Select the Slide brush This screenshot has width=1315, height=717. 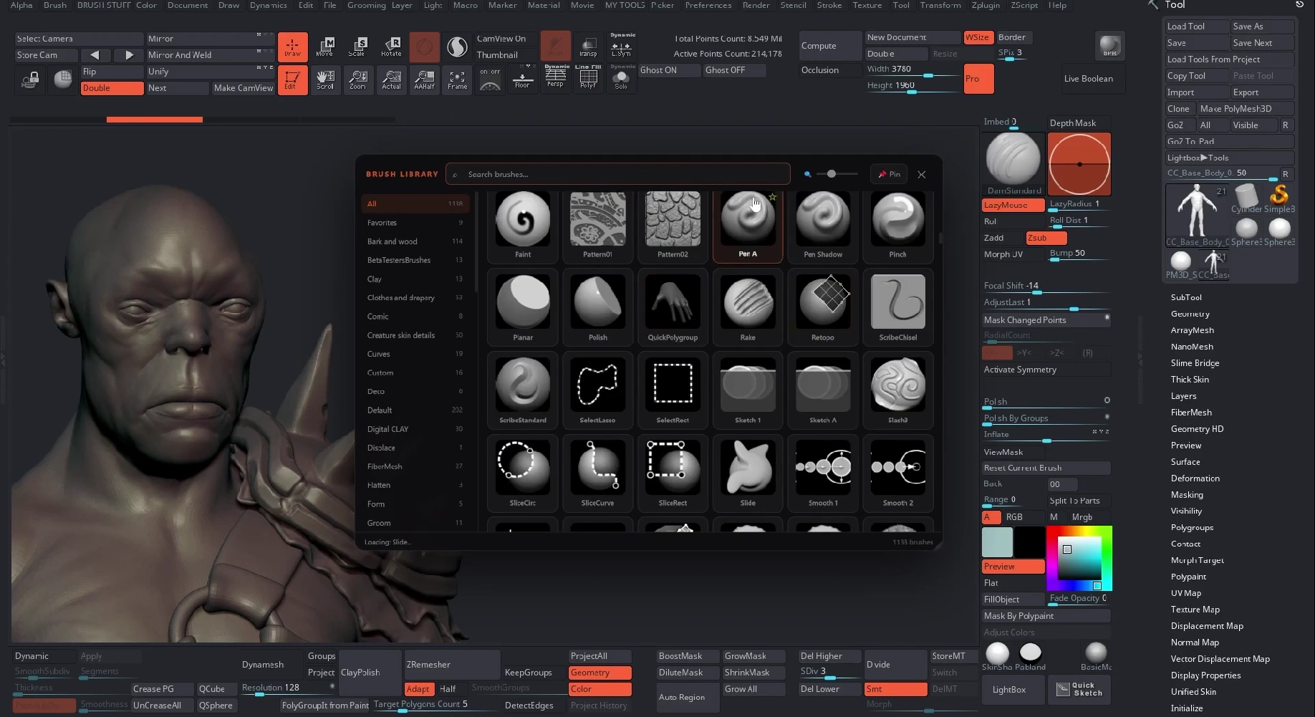pos(748,473)
